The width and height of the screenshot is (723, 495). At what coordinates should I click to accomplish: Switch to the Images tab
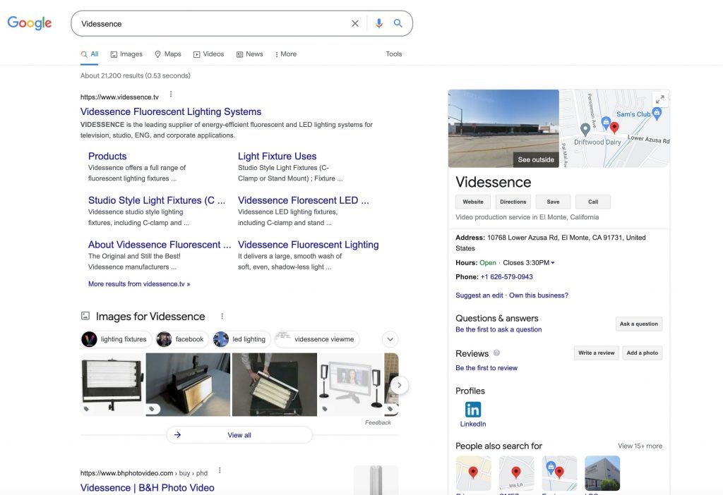pos(127,54)
